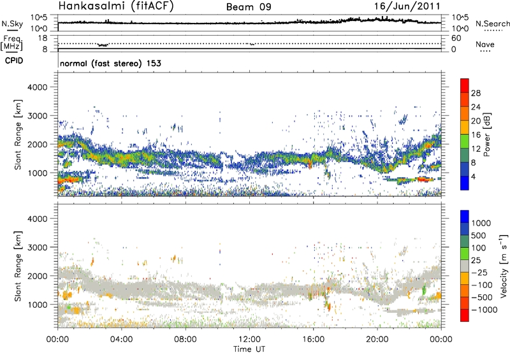Click the "Freq. [MHz]" axis label
This screenshot has width=510, height=353.
(x=12, y=43)
